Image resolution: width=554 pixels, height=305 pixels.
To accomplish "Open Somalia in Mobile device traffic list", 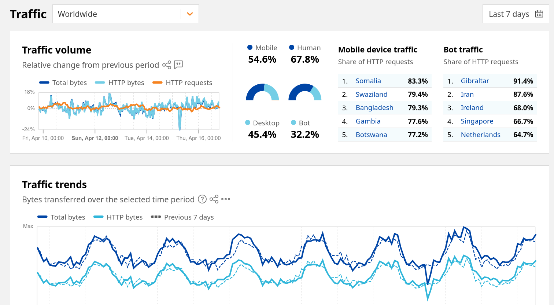I will point(368,81).
